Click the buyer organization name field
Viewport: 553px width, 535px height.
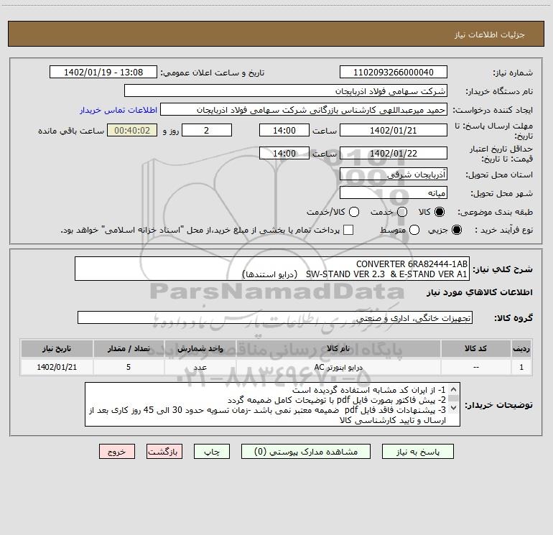286,90
